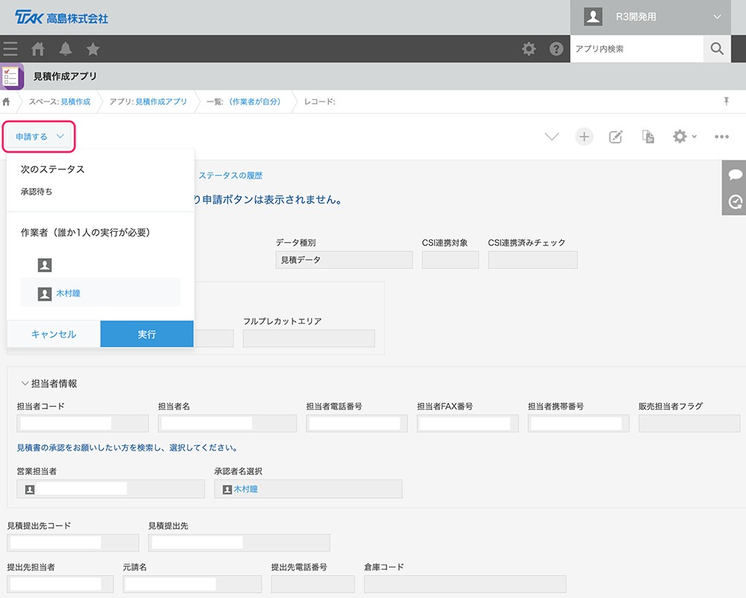Click the 担当者名 field
The image size is (746, 598).
[x=228, y=424]
